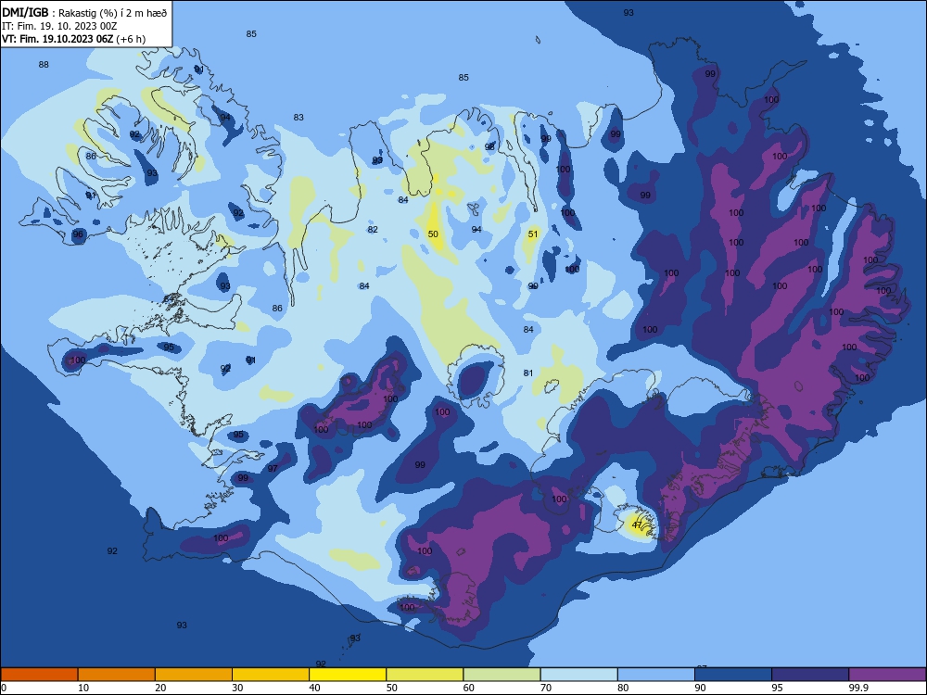Click the '50' value inside the yellow inland patch
The width and height of the screenshot is (927, 695).
(x=433, y=234)
